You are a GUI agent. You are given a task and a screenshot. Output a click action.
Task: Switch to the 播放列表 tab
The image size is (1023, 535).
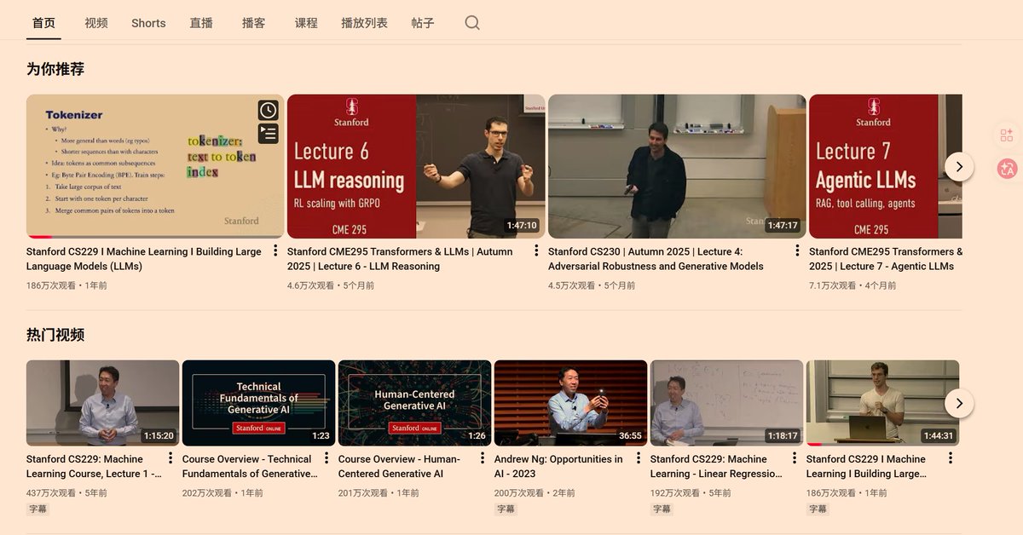click(x=364, y=23)
